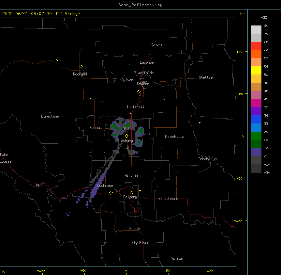Click the white plus marker north of Drumheller
281x275 pixels.
pos(200,122)
